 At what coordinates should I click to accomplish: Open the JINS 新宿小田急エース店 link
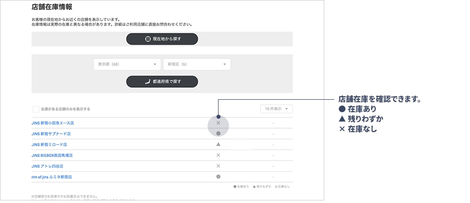(52, 123)
